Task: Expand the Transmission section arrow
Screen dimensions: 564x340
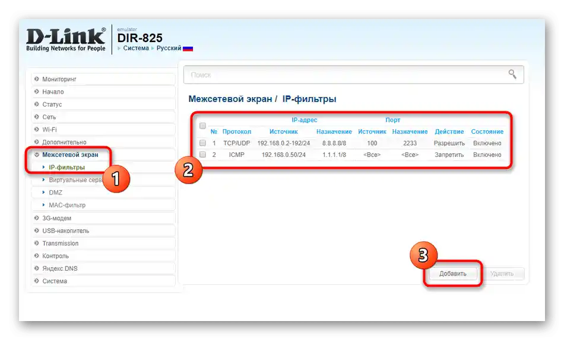Action: click(36, 243)
